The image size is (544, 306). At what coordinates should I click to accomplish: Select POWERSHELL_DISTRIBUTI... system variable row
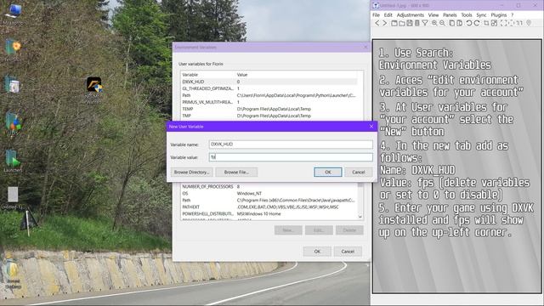click(x=269, y=213)
